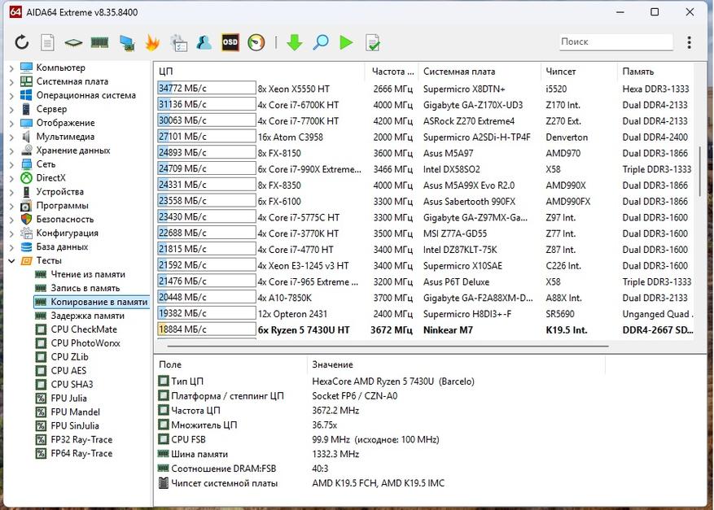Viewport: 714px width, 510px height.
Task: Open the monitor diagnostics toolbar icon
Action: coord(126,43)
